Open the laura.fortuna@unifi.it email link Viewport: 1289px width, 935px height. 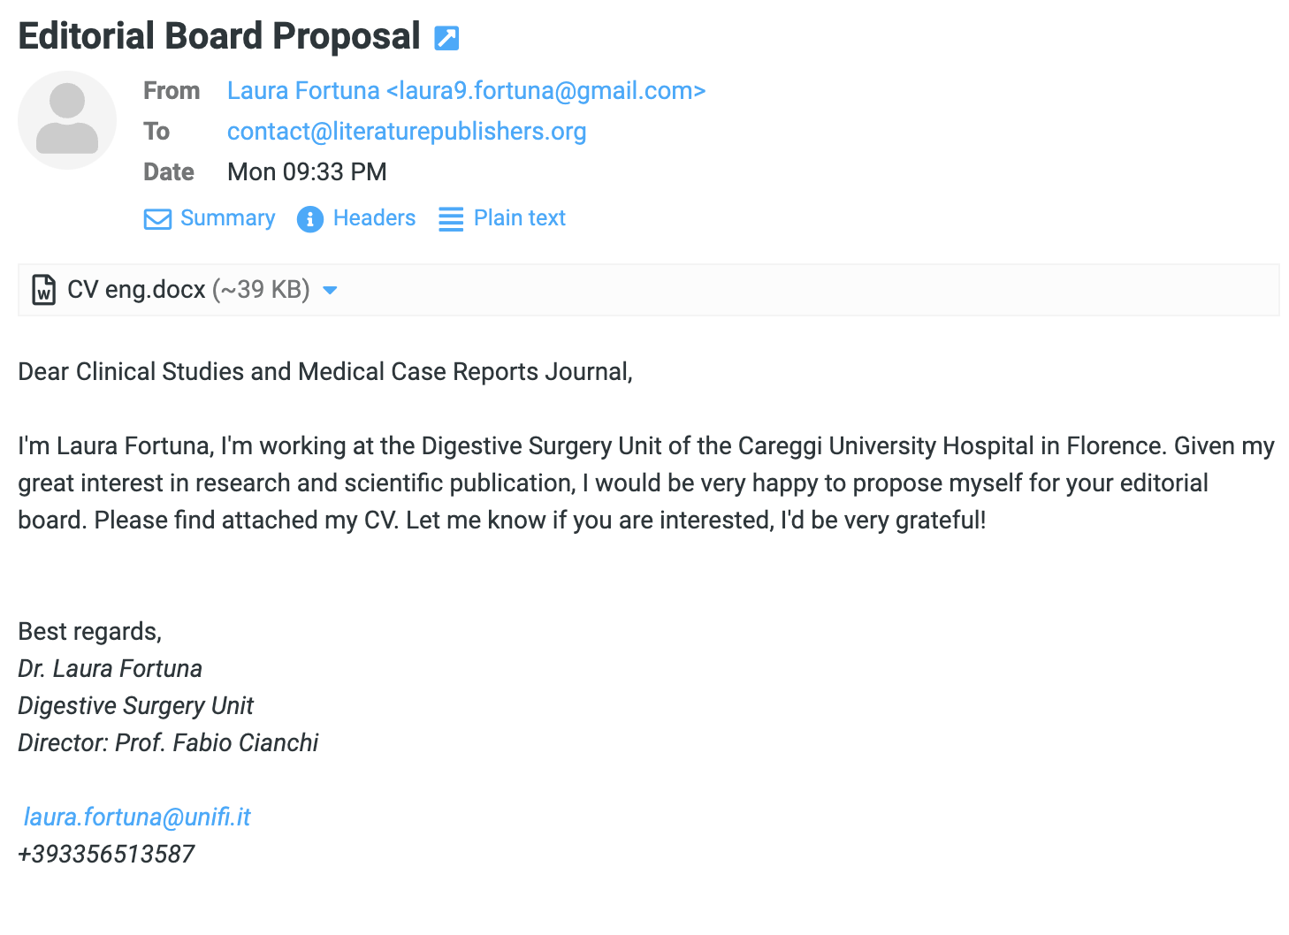[x=137, y=817]
